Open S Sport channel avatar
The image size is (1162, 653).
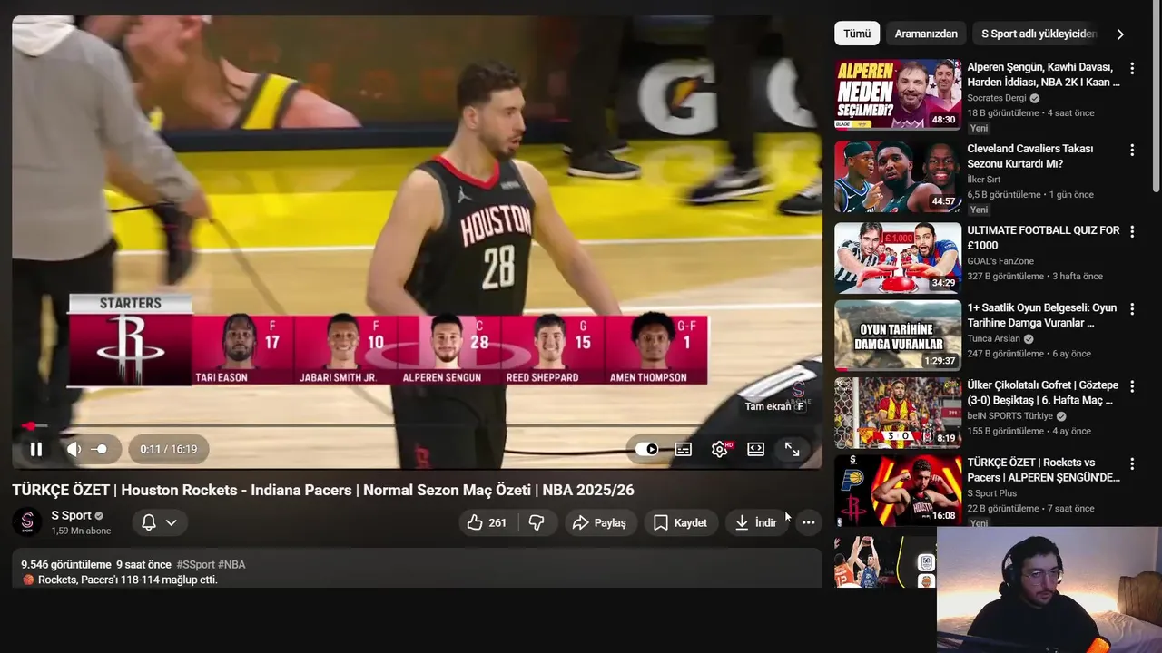(x=27, y=522)
